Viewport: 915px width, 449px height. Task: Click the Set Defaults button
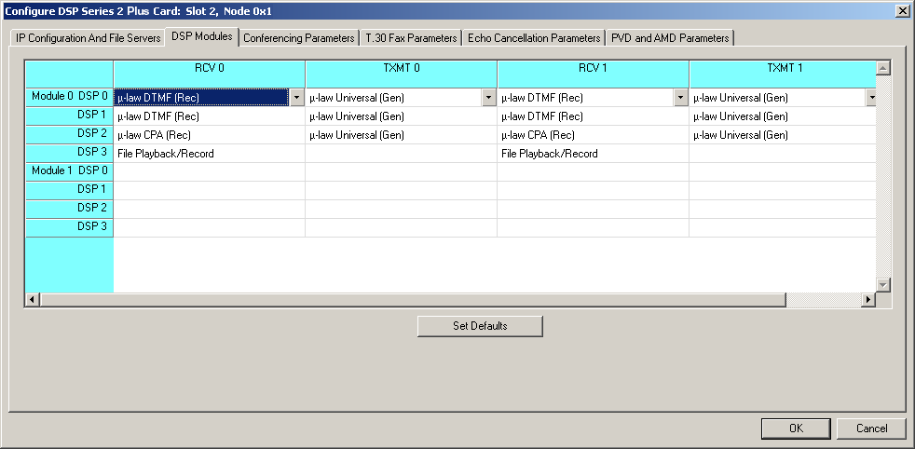coord(480,326)
